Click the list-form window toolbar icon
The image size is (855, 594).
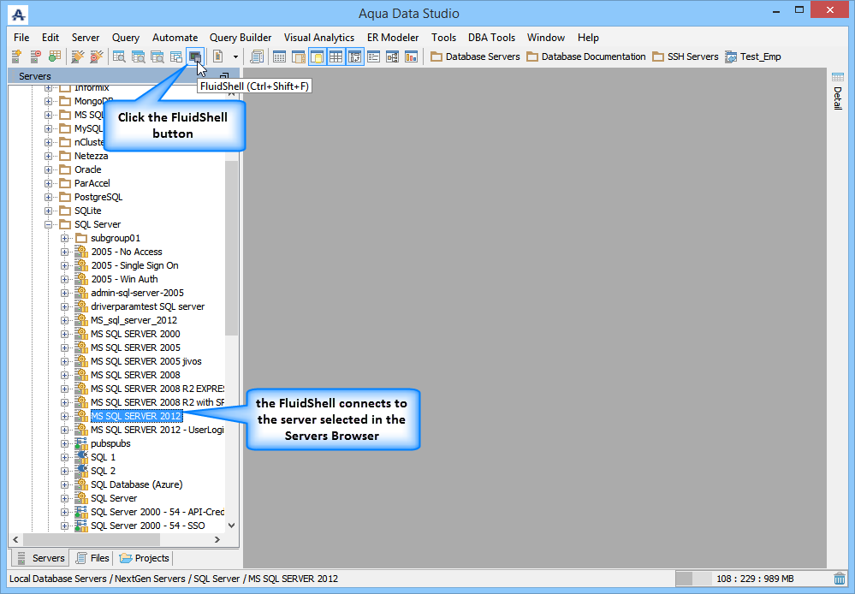click(373, 56)
